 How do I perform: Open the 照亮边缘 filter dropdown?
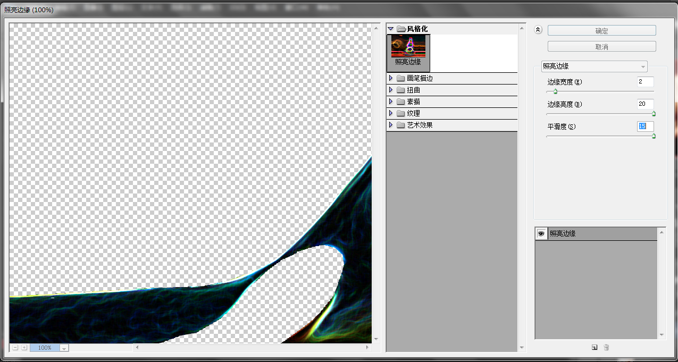[x=594, y=66]
